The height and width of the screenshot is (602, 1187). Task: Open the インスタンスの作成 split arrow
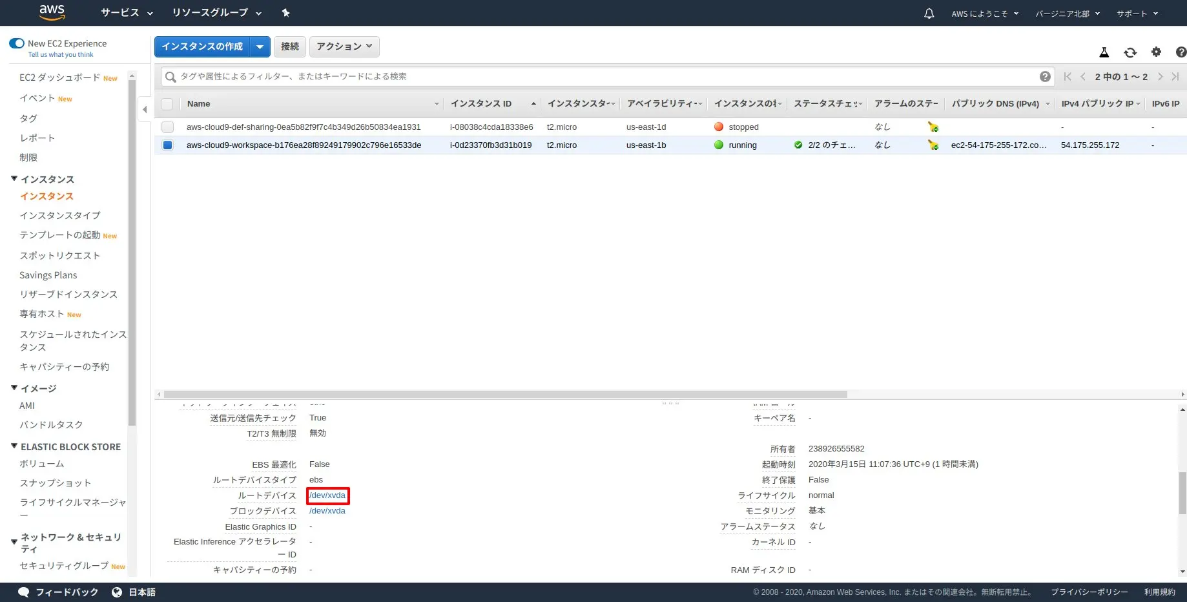[x=260, y=47]
